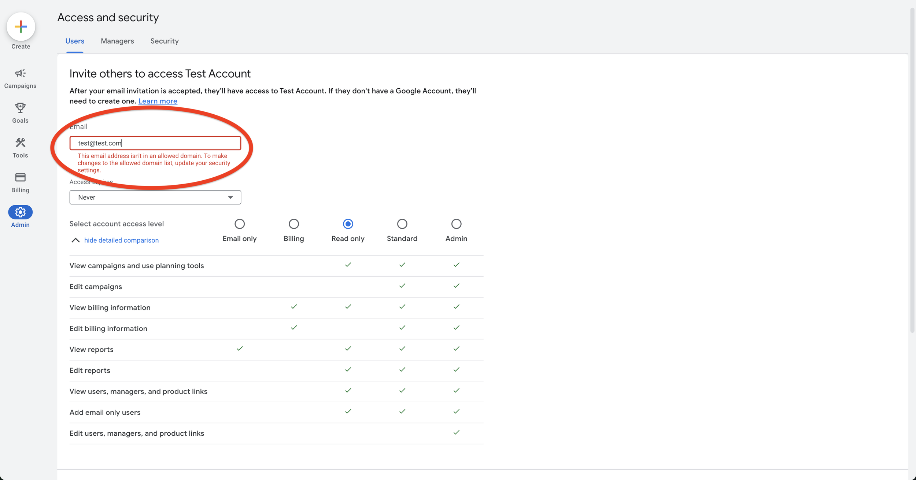The width and height of the screenshot is (916, 480).
Task: Click the Create plus icon
Action: point(20,26)
